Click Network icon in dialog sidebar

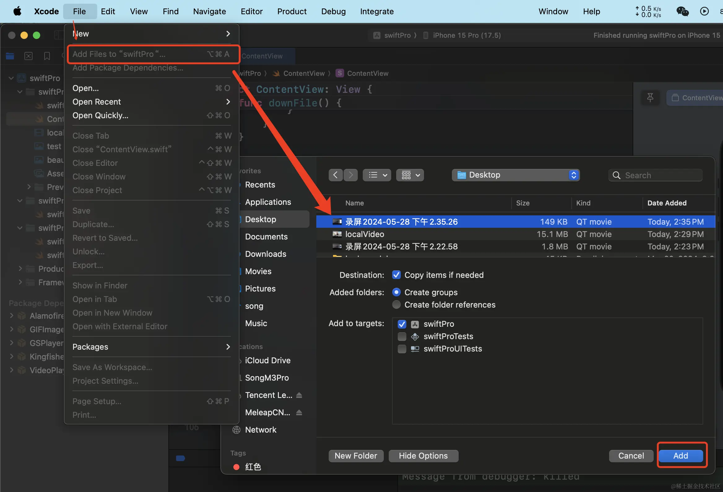pos(236,429)
